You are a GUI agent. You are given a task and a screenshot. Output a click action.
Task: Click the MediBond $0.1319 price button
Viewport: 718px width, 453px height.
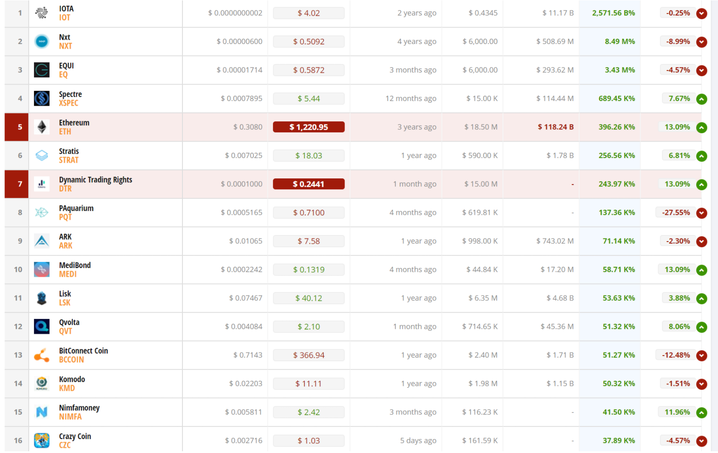click(x=308, y=270)
